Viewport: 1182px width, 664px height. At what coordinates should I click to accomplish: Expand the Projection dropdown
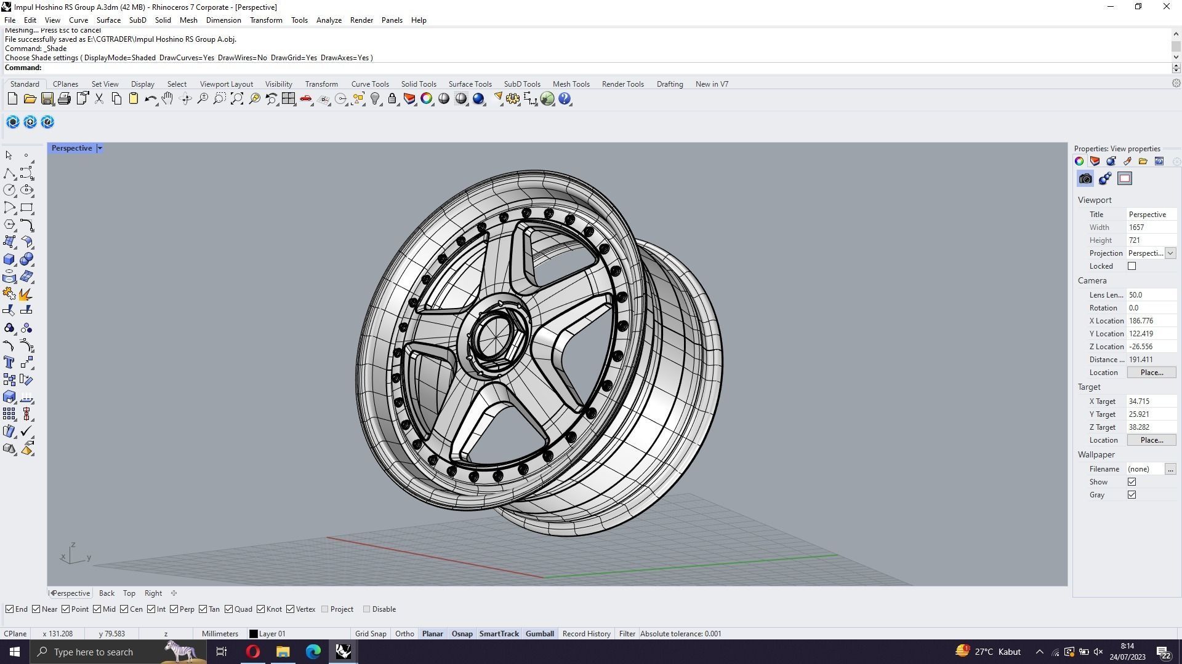point(1170,253)
